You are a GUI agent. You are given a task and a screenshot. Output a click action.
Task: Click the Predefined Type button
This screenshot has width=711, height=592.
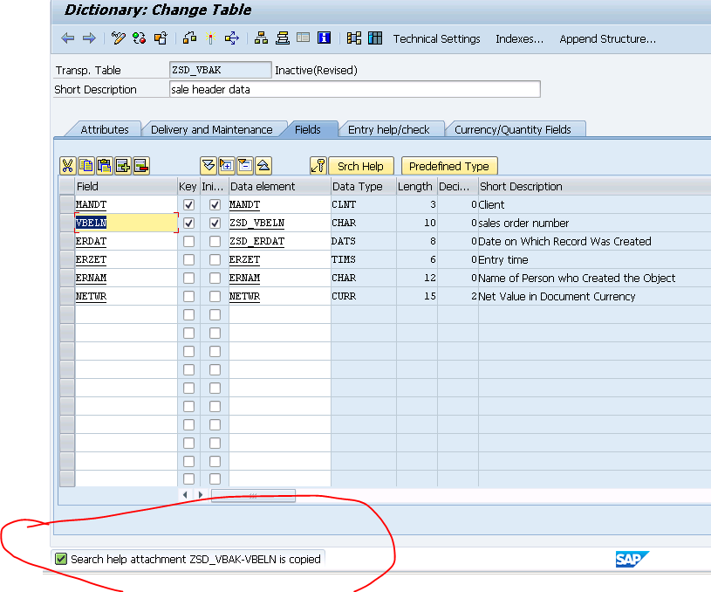pos(448,166)
